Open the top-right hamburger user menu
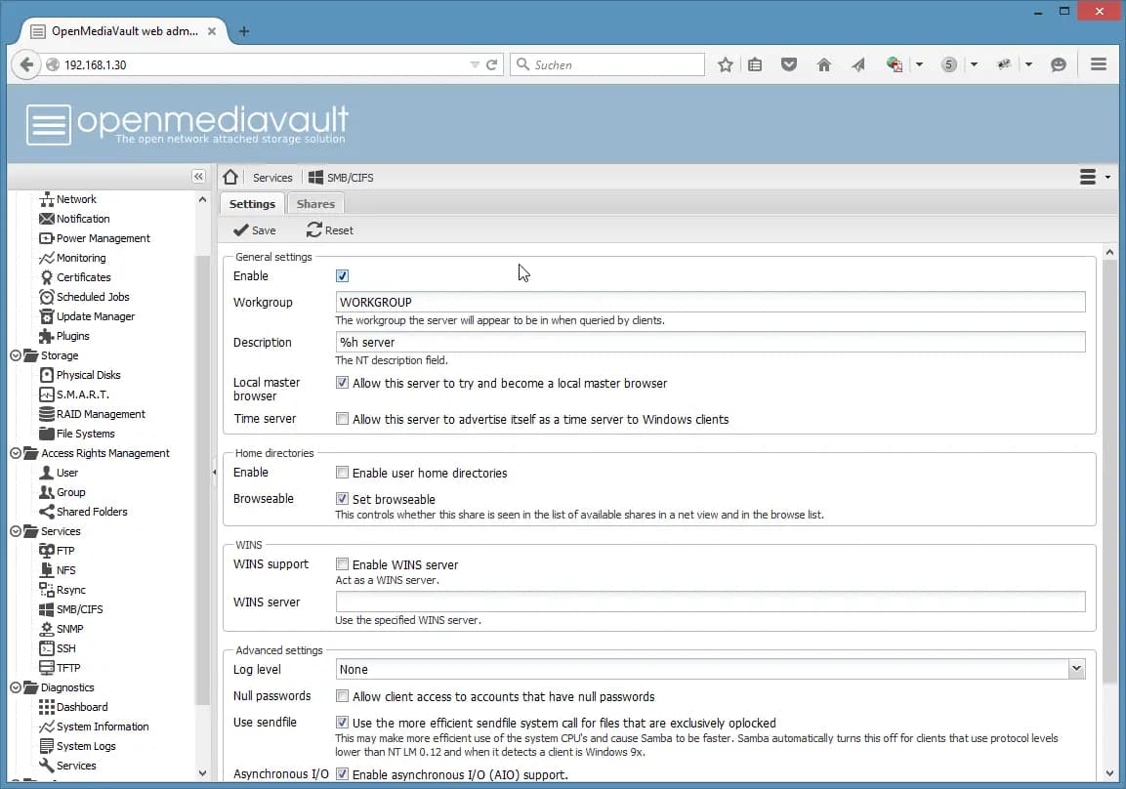 [x=1095, y=177]
